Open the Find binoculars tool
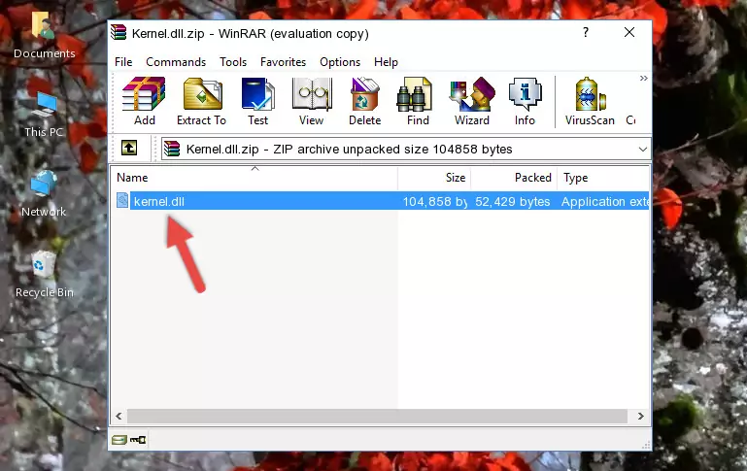Screen dimensions: 747x471 point(418,101)
